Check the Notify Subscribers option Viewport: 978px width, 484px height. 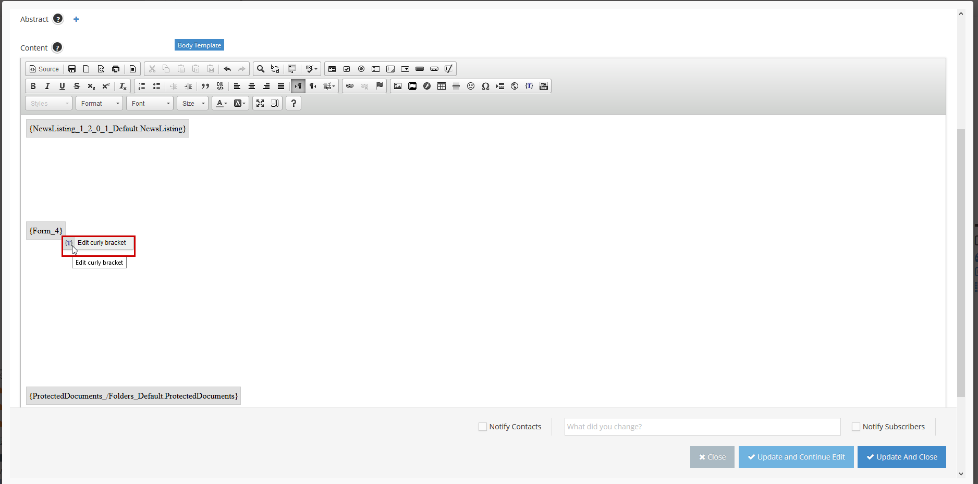click(x=855, y=426)
